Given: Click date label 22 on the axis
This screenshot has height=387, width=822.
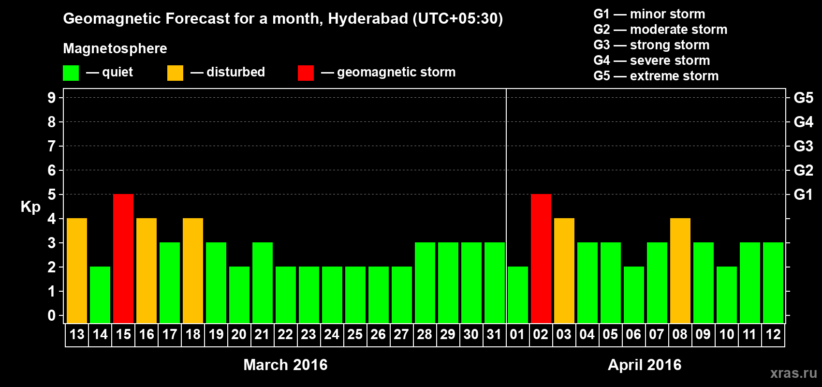Looking at the screenshot, I should (285, 334).
